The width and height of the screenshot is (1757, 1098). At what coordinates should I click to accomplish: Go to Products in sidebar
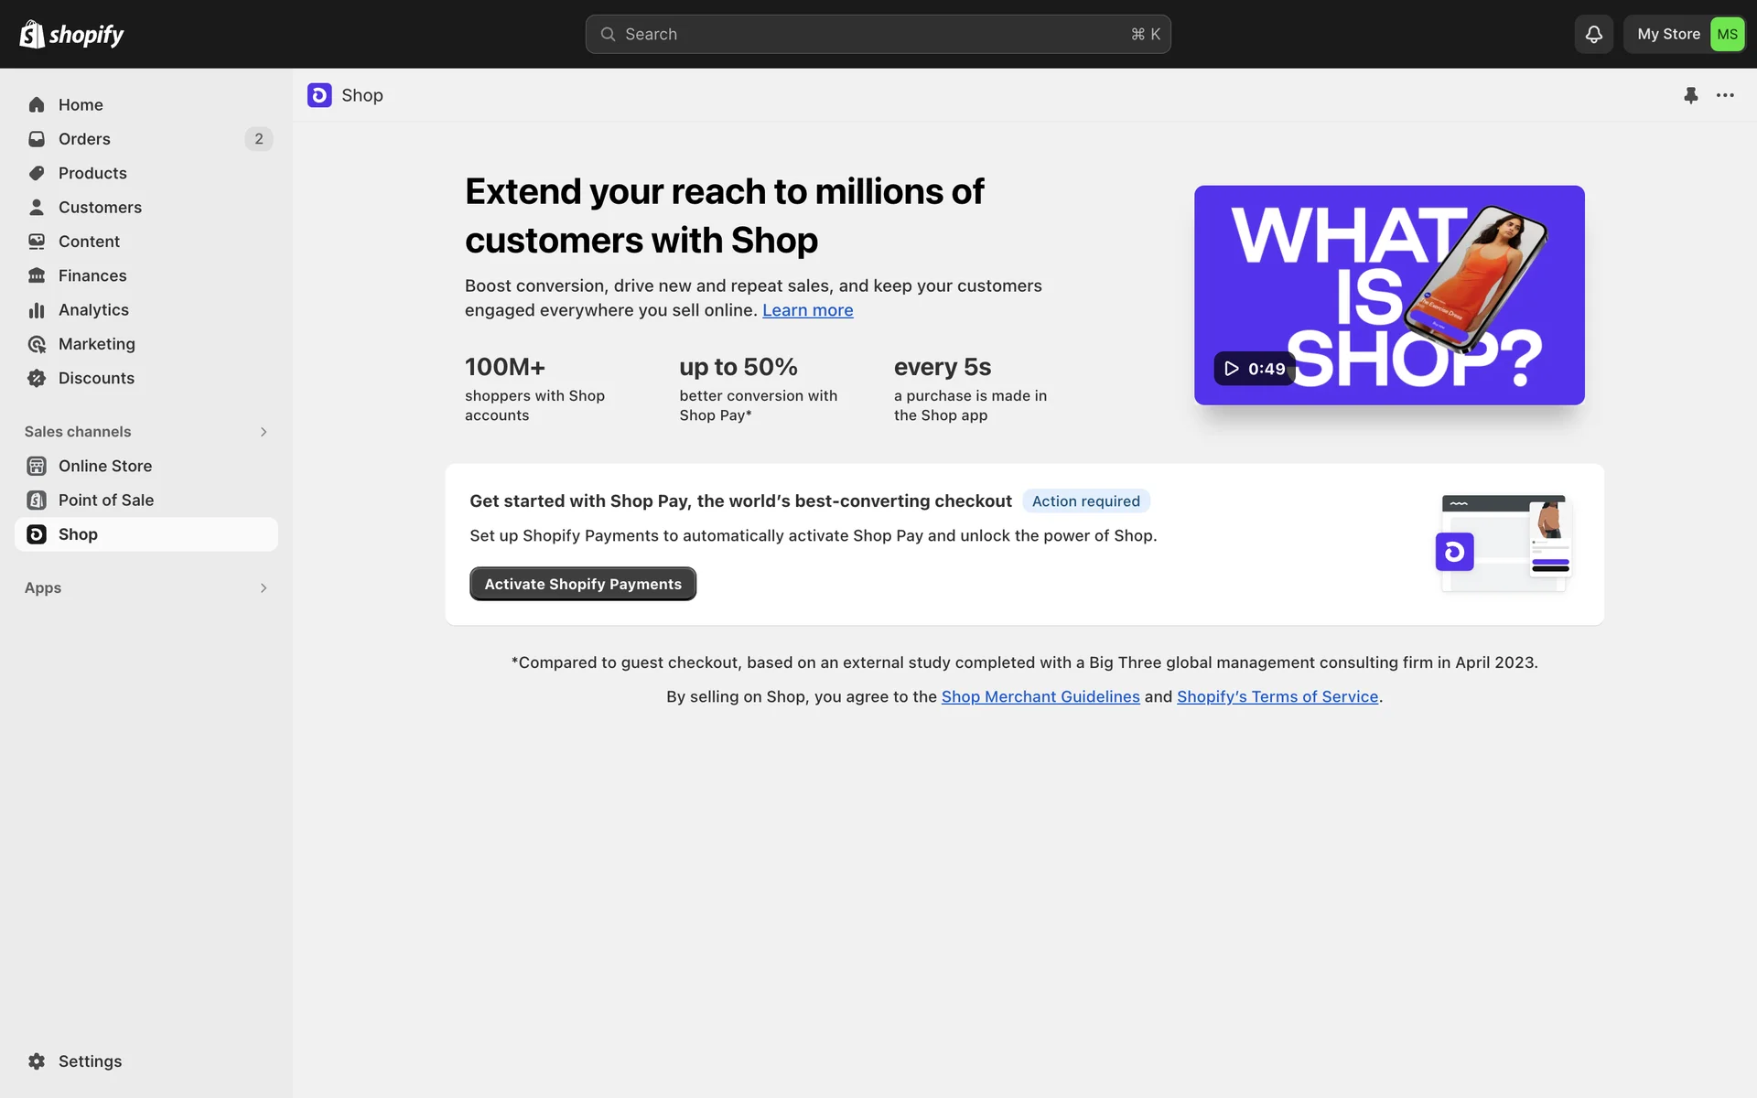click(x=92, y=173)
